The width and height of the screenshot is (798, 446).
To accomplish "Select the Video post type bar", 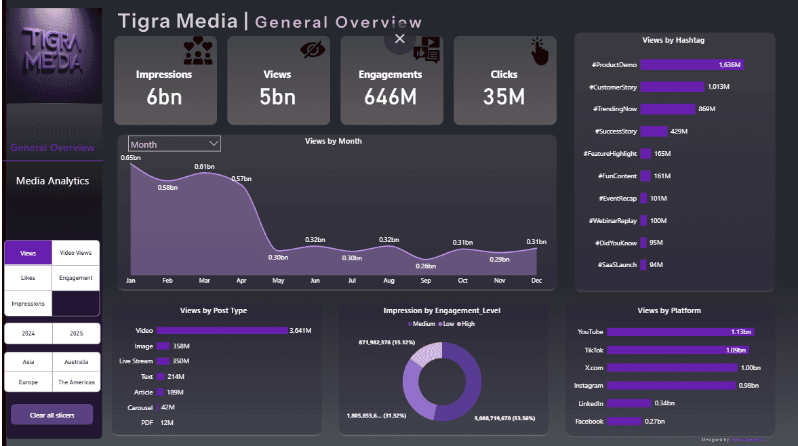I will 222,331.
